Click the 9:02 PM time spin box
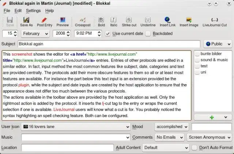 coord(88,33)
